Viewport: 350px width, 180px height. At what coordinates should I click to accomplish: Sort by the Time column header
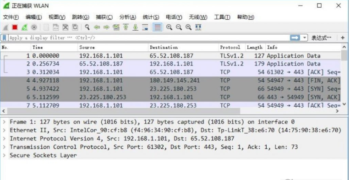[55, 47]
